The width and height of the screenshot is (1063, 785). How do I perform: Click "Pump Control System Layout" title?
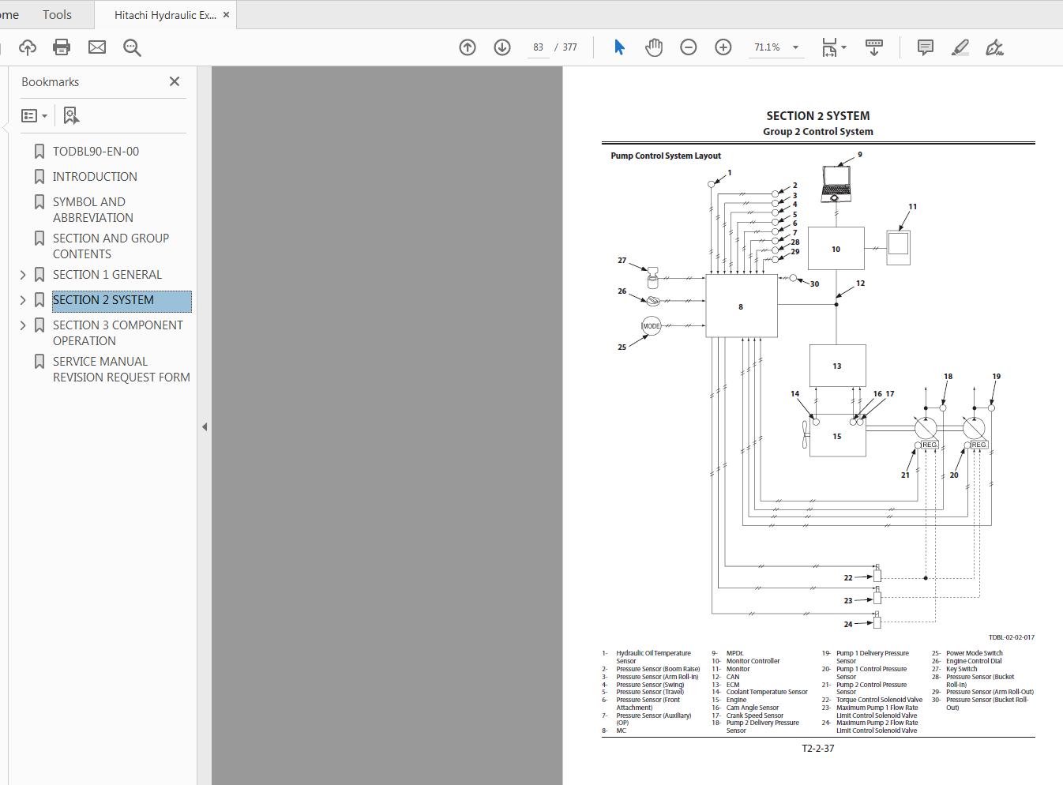click(x=666, y=156)
